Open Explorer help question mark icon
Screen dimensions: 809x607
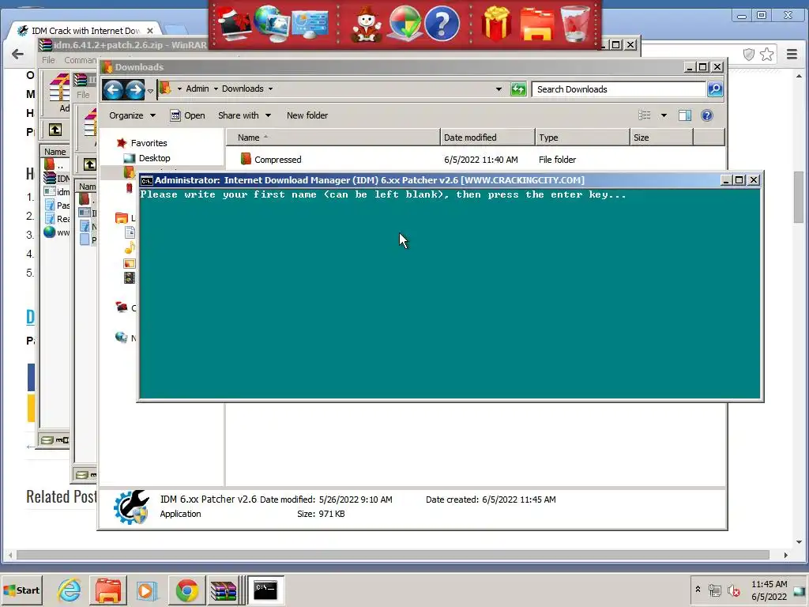coord(707,115)
